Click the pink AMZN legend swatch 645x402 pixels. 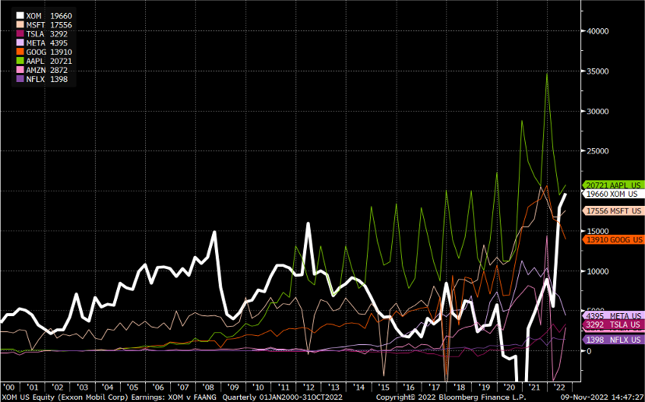(20, 71)
